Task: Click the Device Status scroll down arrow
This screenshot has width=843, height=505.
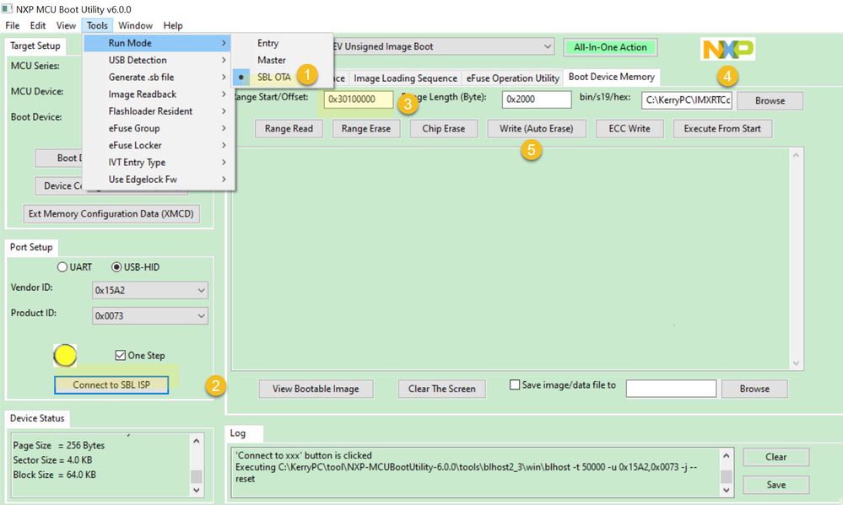Action: (x=197, y=490)
